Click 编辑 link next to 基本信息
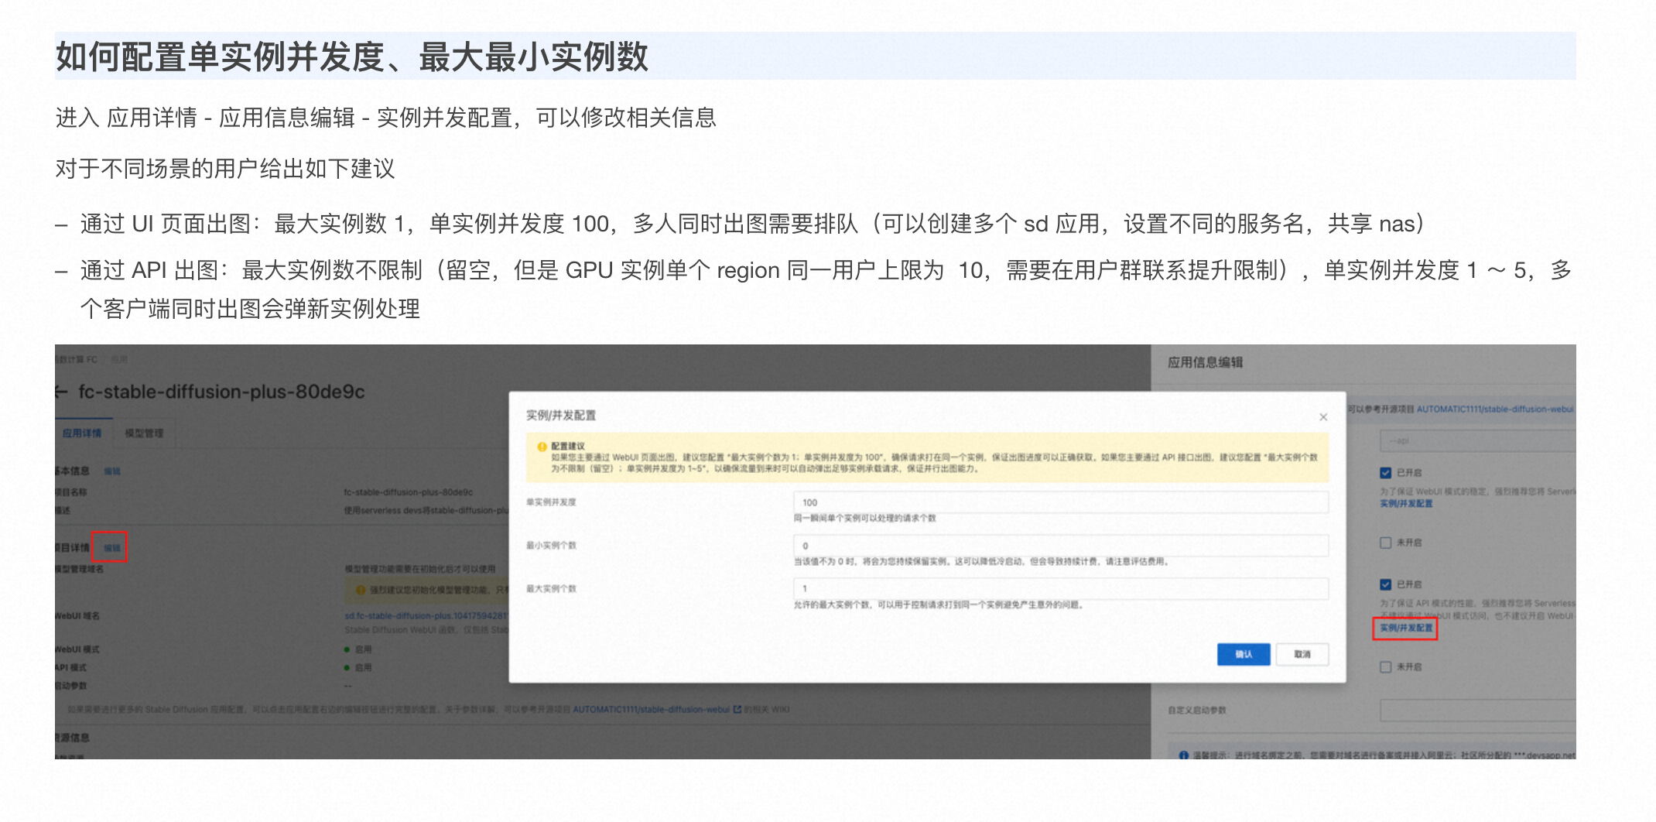Image resolution: width=1656 pixels, height=822 pixels. [x=112, y=471]
